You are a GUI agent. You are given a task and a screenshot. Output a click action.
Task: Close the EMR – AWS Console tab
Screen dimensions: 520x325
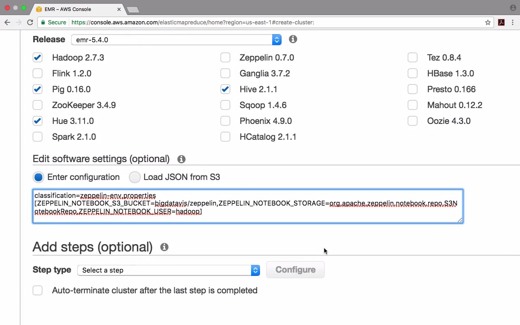(x=119, y=9)
